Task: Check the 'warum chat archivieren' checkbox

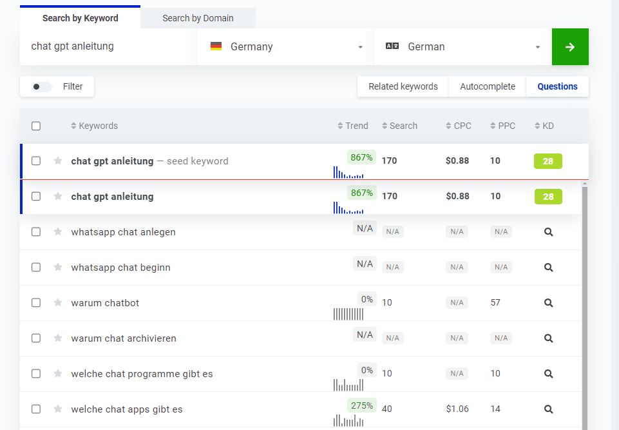Action: pyautogui.click(x=36, y=338)
